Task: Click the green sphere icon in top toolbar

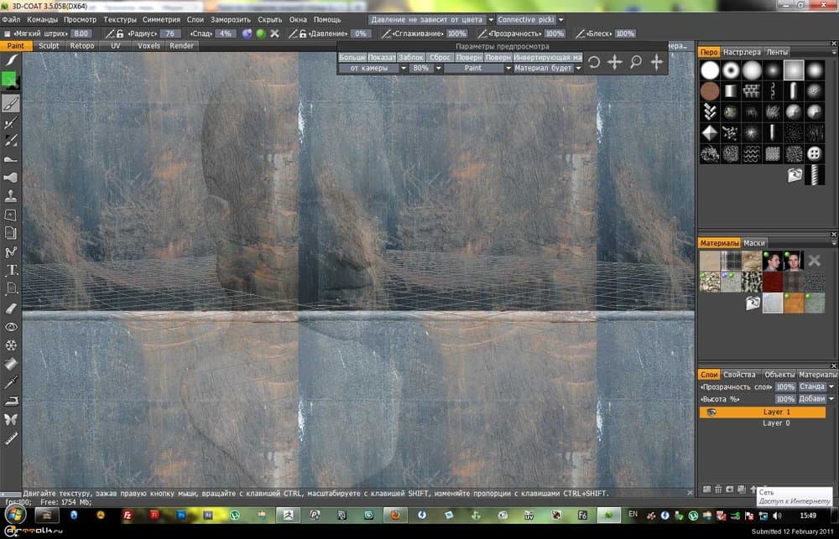Action: click(261, 34)
